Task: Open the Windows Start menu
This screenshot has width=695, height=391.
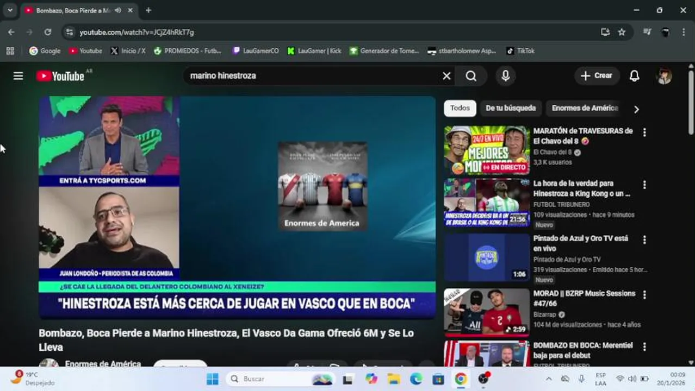Action: [213, 379]
